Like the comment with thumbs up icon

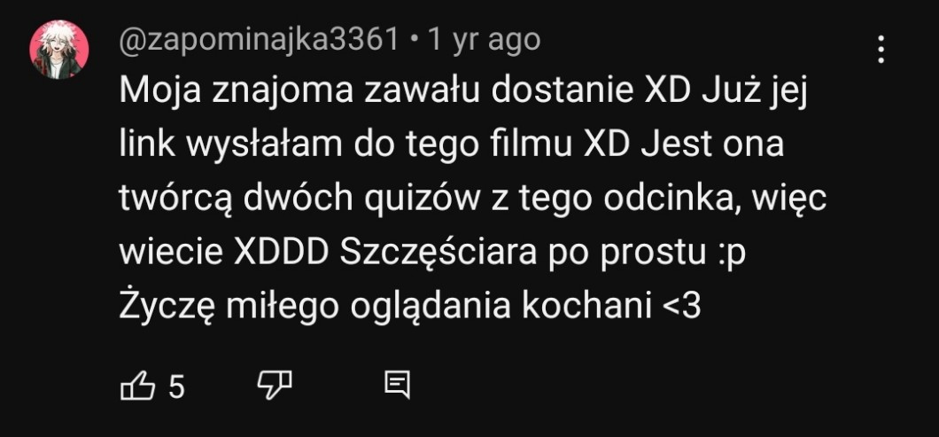point(137,386)
